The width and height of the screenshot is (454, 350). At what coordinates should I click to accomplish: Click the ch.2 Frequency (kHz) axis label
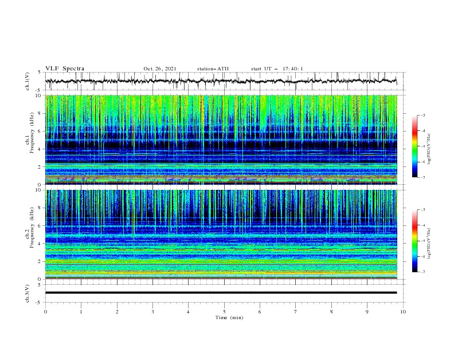pos(30,228)
